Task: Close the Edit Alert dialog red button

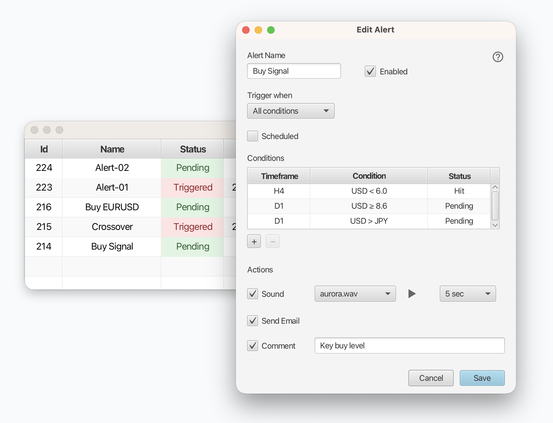Action: click(x=246, y=30)
